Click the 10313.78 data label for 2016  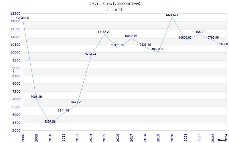[117, 45]
